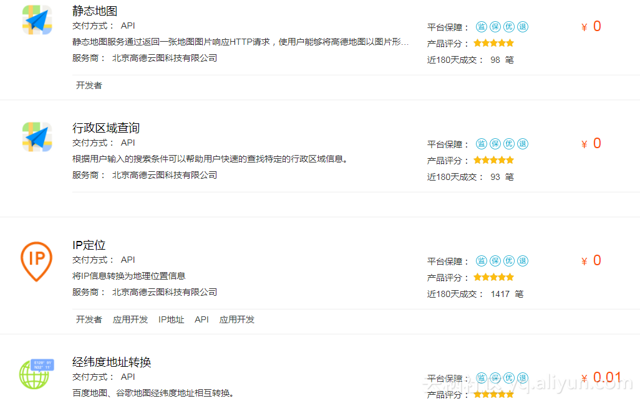The width and height of the screenshot is (640, 401).
Task: Click the star rating of 静态地图
Action: (493, 43)
